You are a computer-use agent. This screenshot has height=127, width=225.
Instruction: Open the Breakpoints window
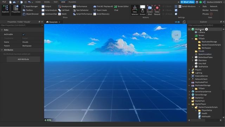click(x=65, y=6)
